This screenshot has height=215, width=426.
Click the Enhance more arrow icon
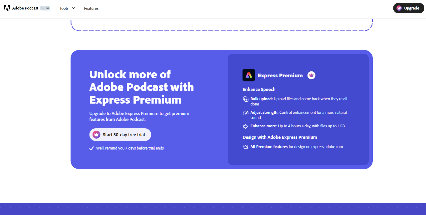246,126
